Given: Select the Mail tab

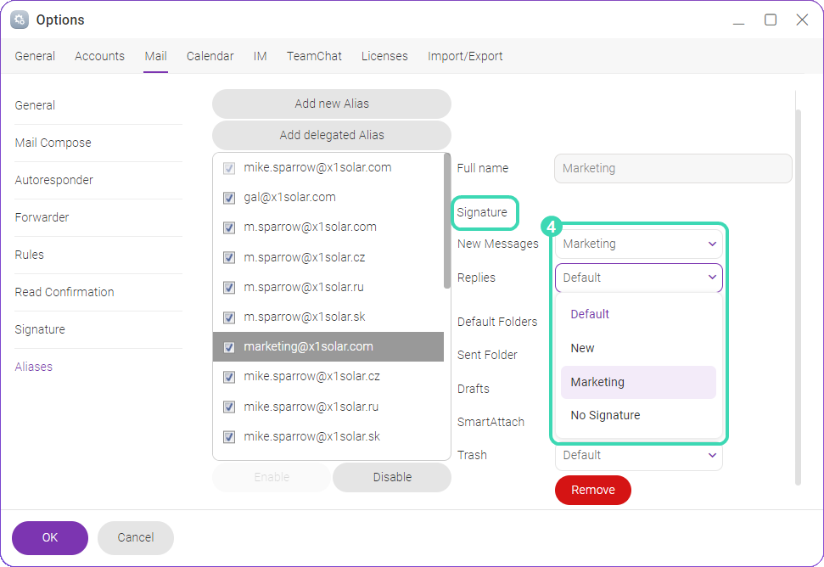Looking at the screenshot, I should coord(155,56).
